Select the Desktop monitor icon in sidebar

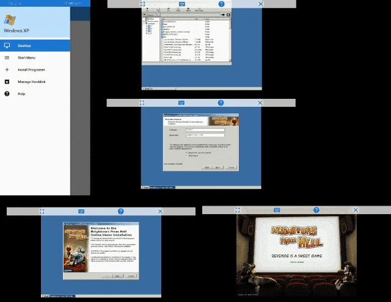tap(7, 46)
